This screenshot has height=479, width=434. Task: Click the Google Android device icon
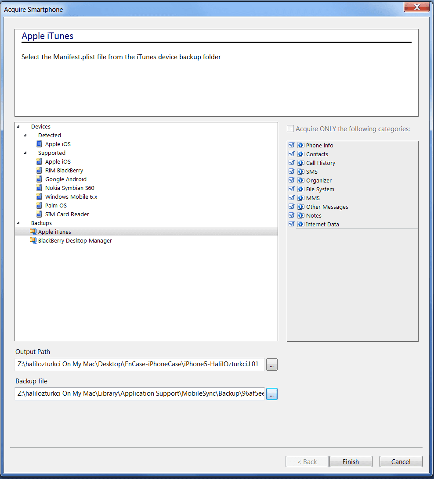click(x=40, y=179)
